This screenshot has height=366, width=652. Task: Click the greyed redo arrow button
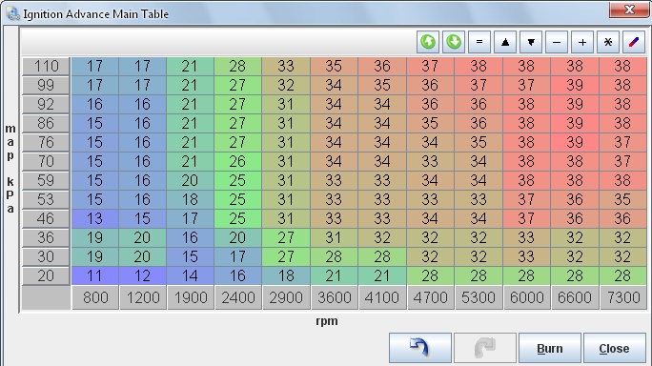coord(485,348)
